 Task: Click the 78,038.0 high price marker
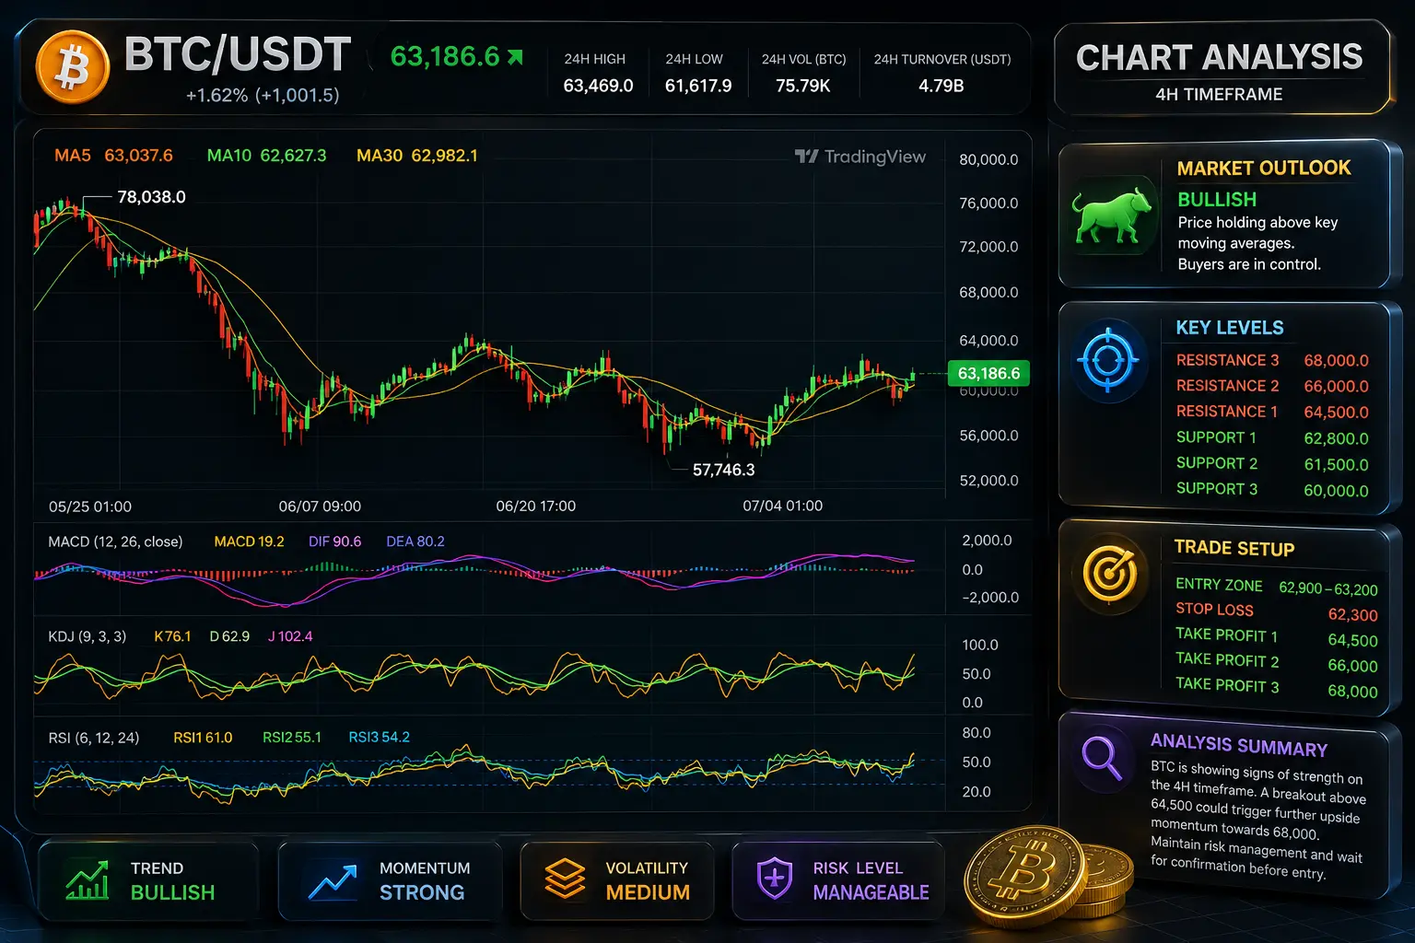[151, 197]
